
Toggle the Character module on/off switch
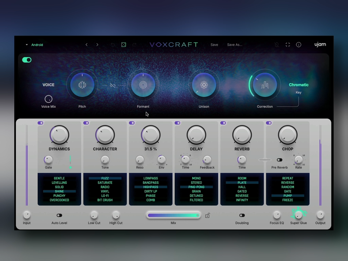(x=86, y=123)
